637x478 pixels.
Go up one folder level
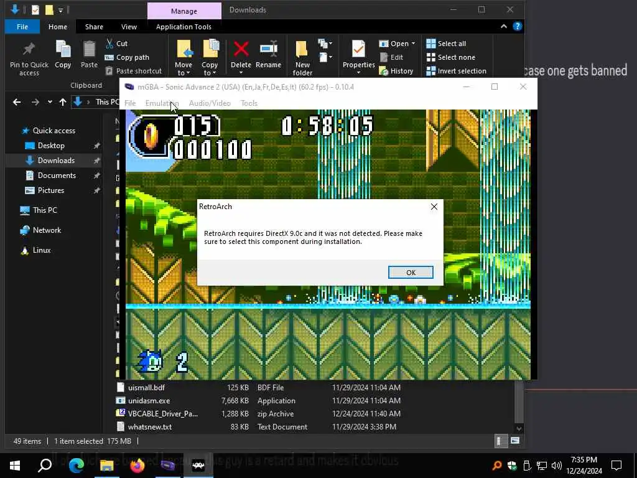point(63,102)
